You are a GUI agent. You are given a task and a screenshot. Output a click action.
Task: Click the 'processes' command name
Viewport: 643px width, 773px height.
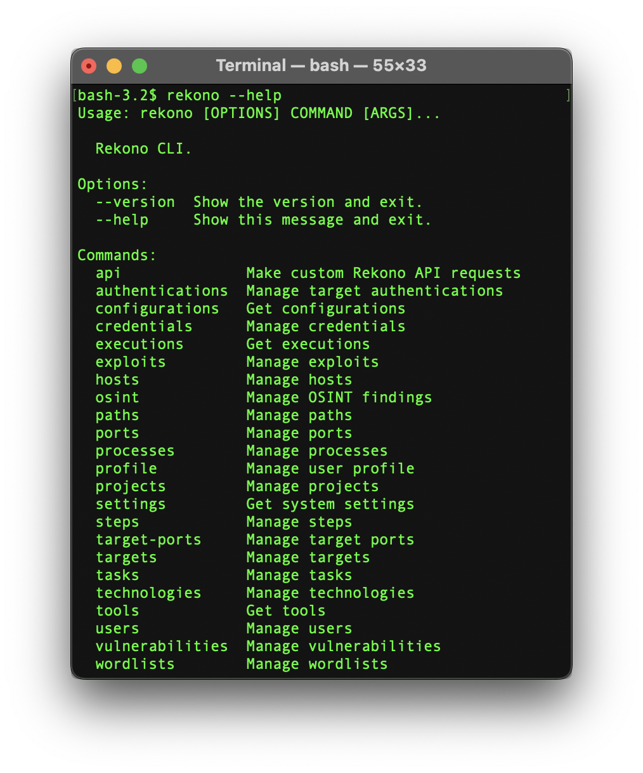click(134, 451)
